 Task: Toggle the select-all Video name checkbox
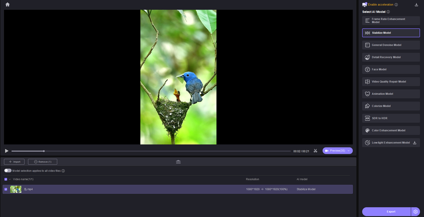tap(5, 179)
